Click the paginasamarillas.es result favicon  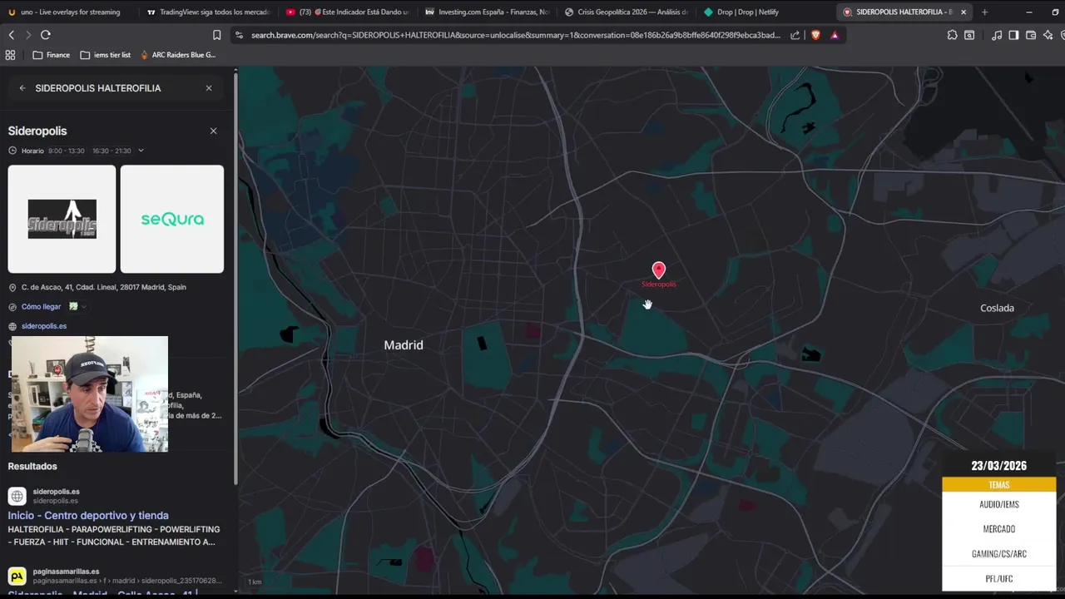click(x=17, y=576)
